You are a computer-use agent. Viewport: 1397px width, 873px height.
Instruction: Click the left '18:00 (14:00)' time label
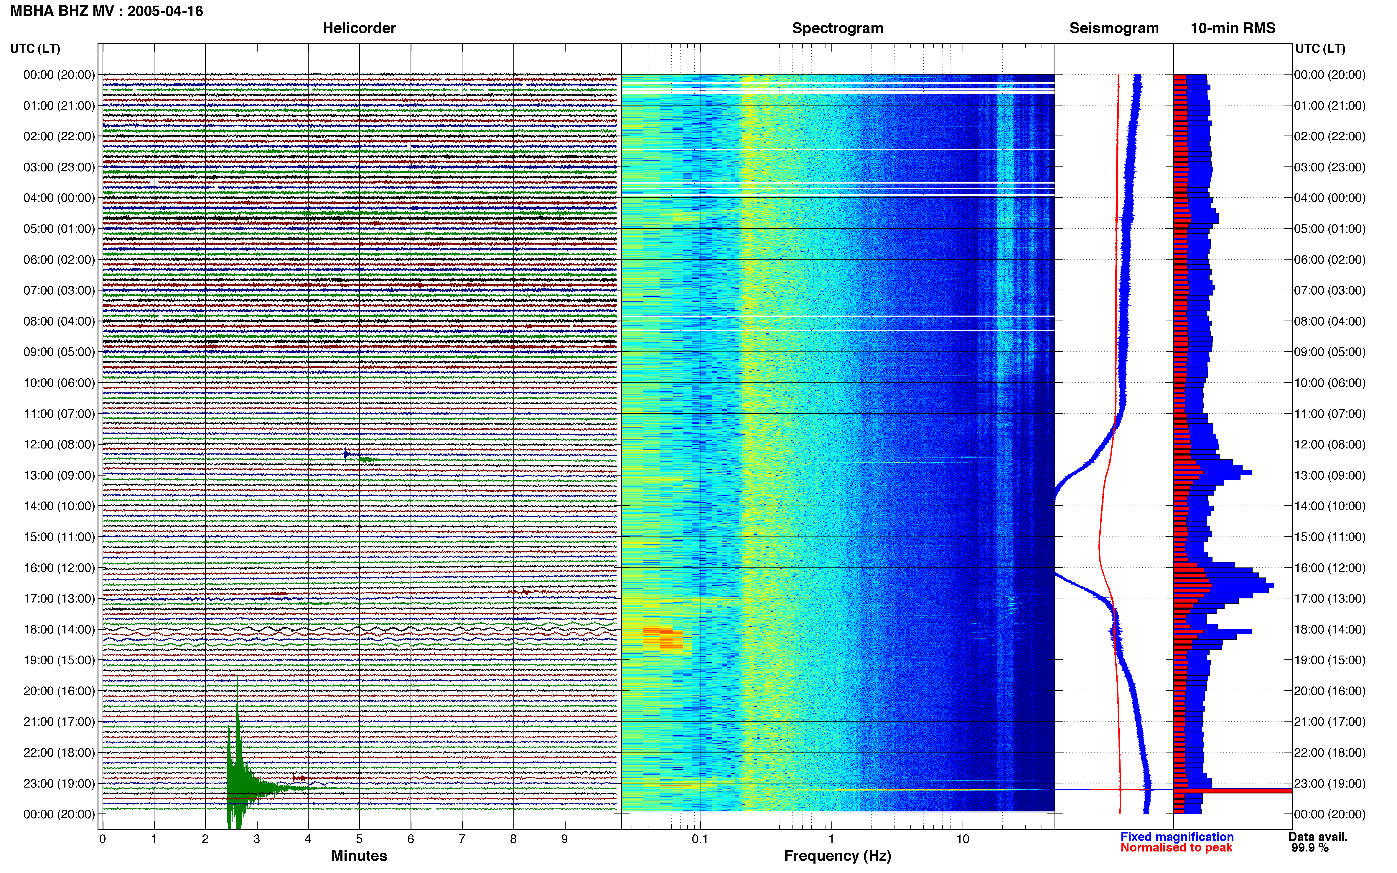coord(59,629)
